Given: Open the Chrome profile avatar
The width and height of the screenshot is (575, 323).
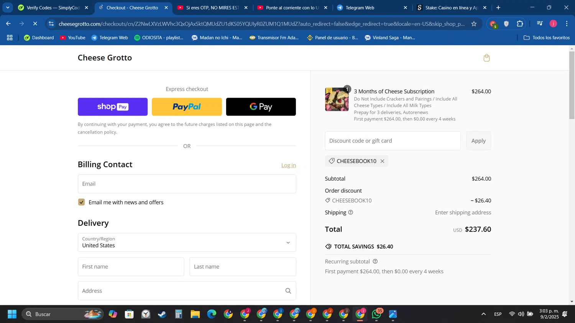Looking at the screenshot, I should [553, 24].
